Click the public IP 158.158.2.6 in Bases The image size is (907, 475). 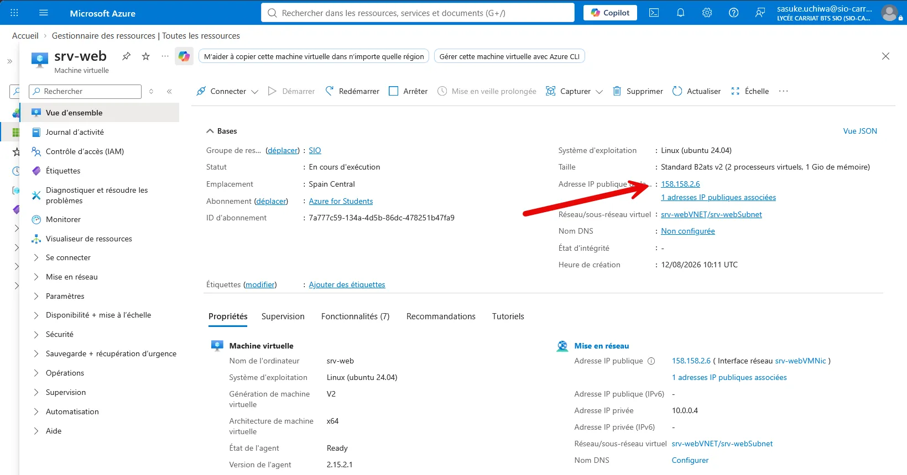tap(680, 184)
